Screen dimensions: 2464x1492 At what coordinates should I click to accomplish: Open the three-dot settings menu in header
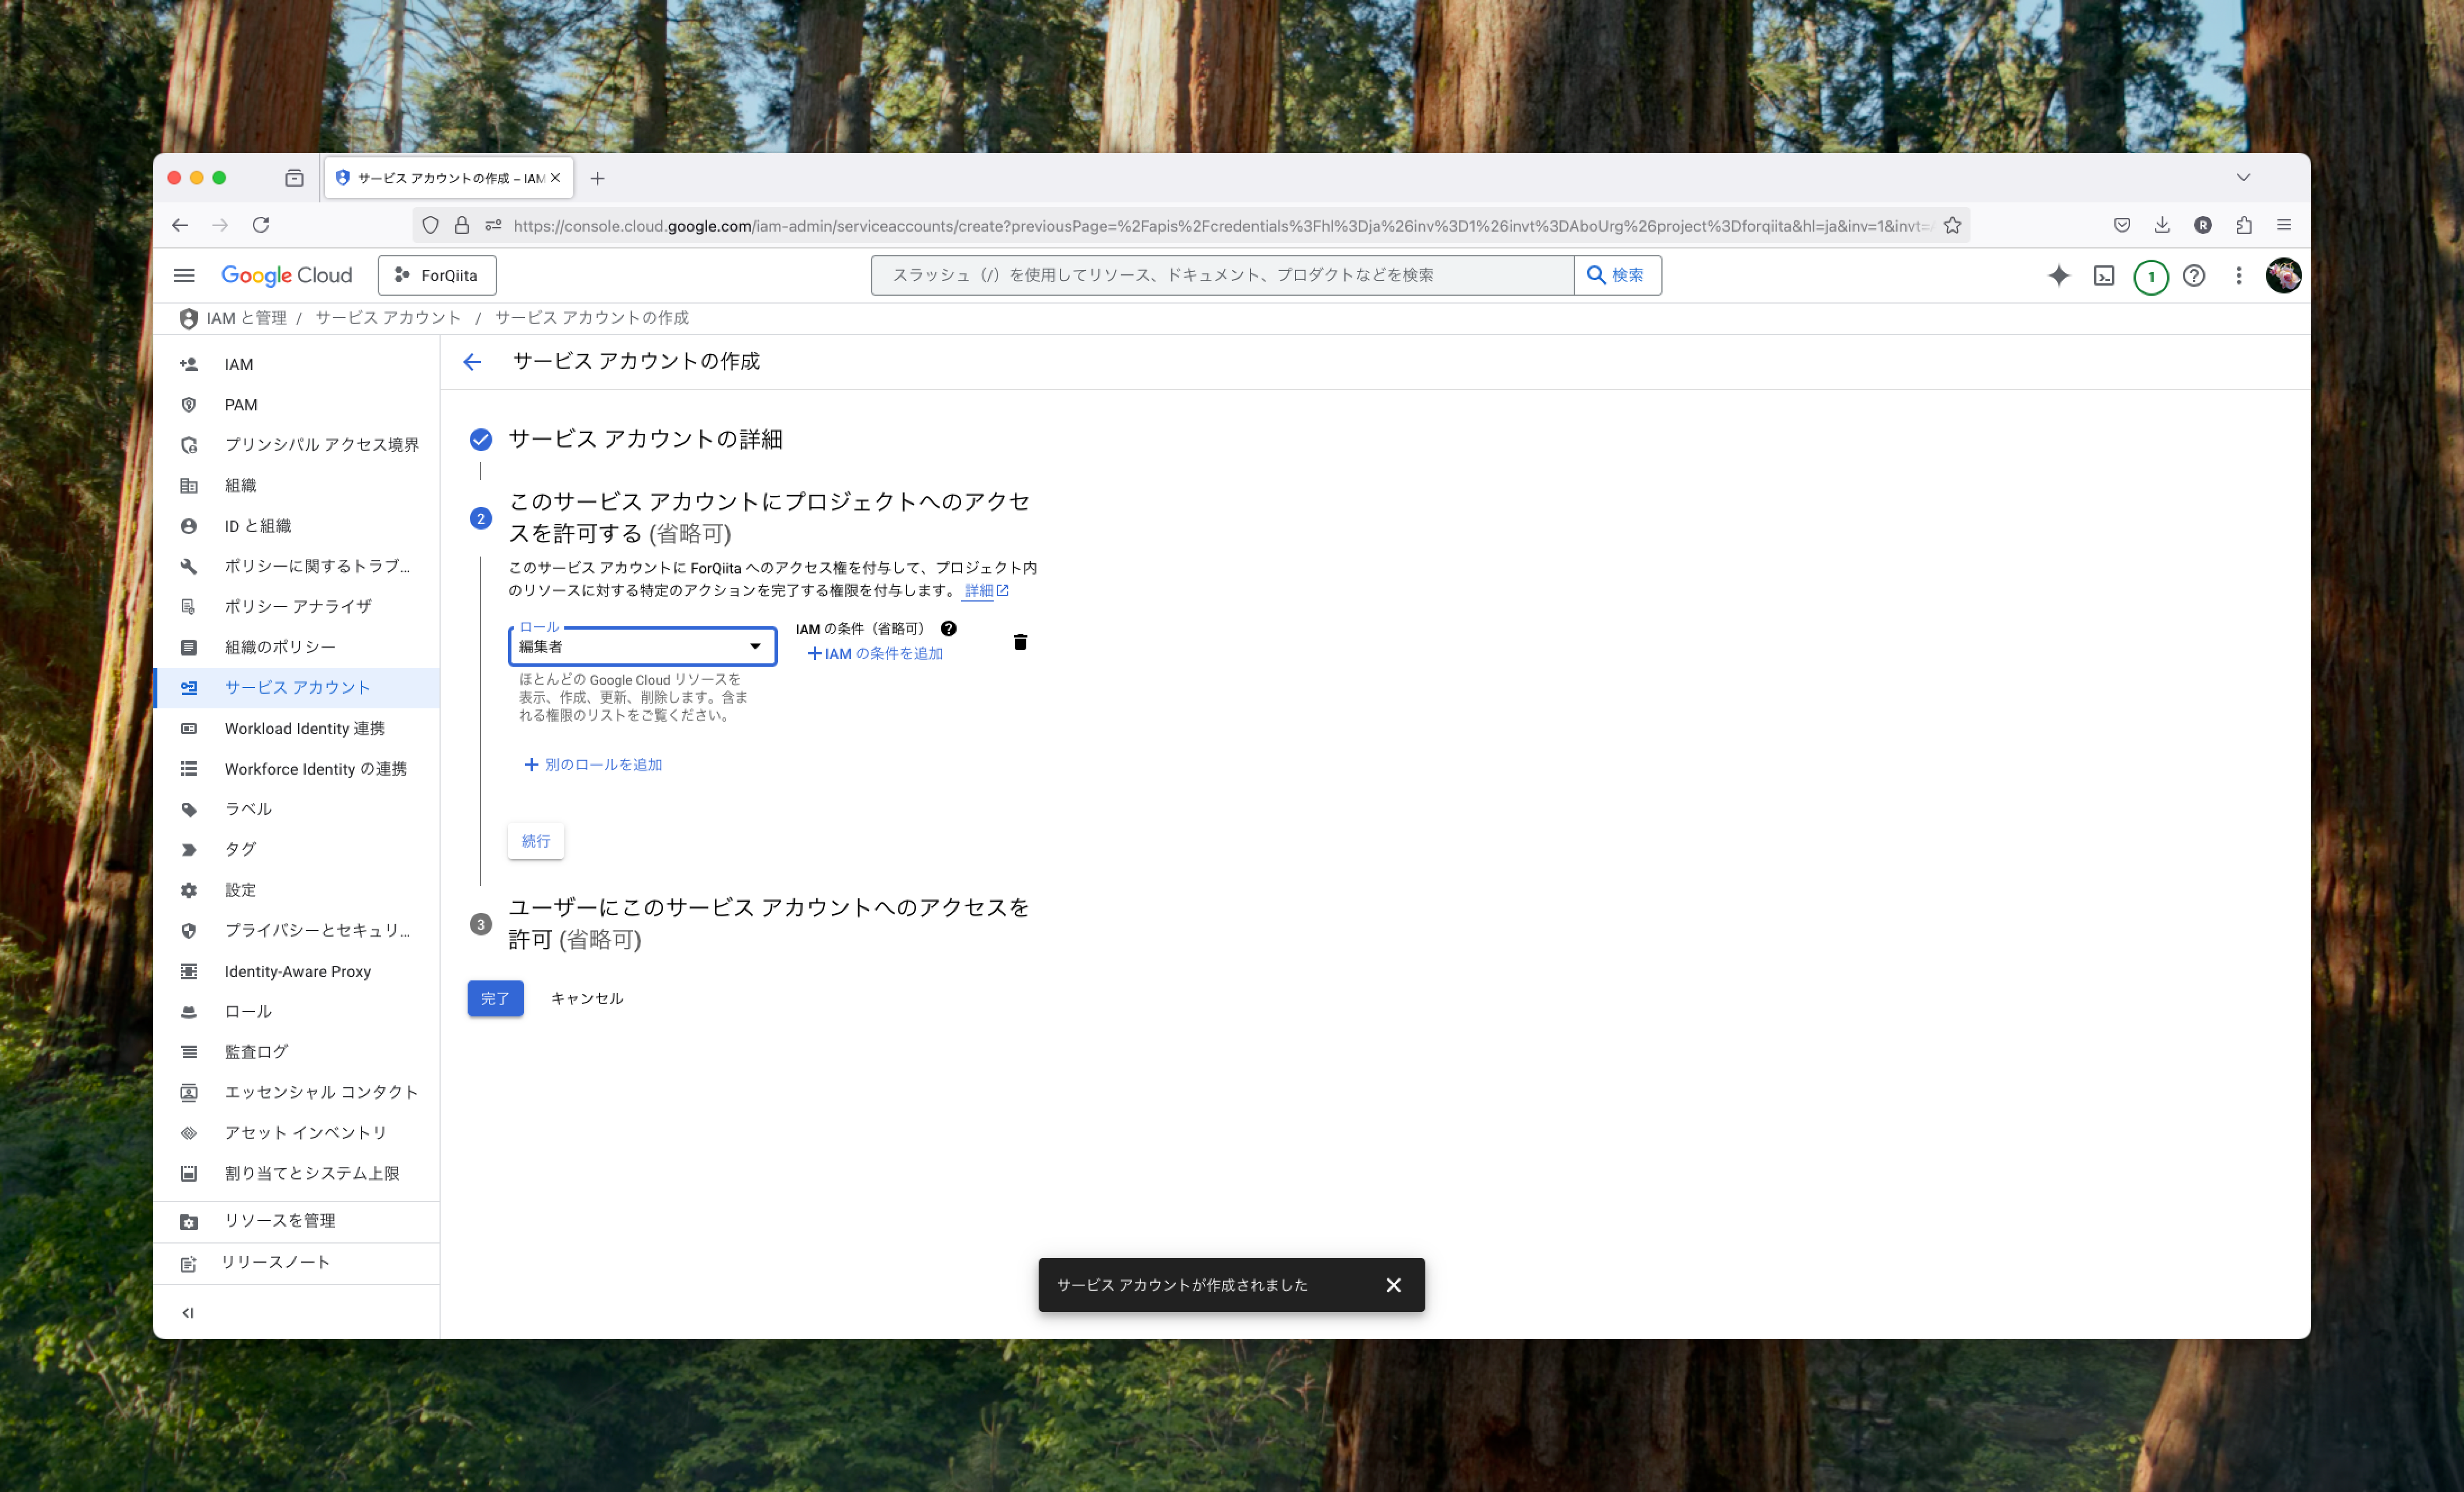pos(2238,275)
